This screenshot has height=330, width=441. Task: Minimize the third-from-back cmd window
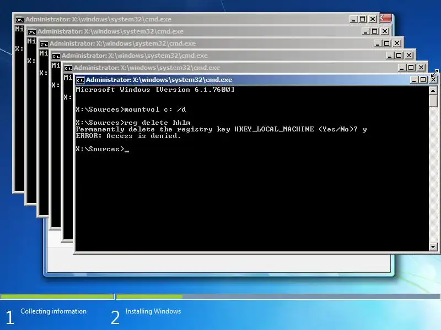coord(378,43)
